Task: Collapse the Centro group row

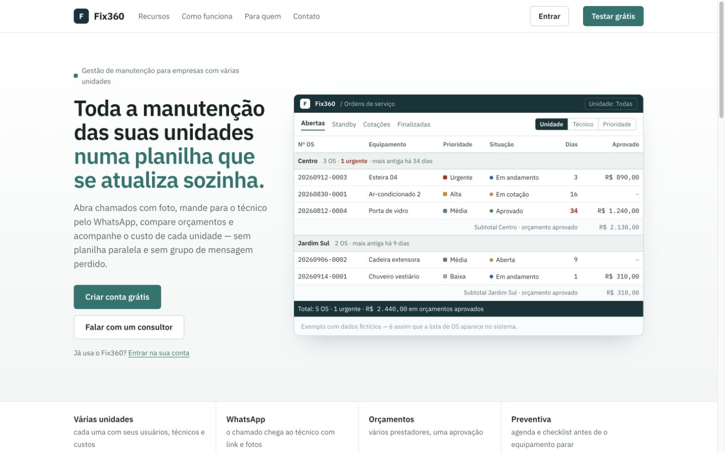Action: point(469,161)
